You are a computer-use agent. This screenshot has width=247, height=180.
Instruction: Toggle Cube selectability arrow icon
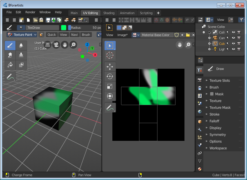tap(228, 43)
